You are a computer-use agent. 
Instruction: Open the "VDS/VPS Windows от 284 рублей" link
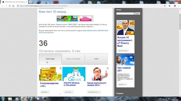click(x=72, y=84)
